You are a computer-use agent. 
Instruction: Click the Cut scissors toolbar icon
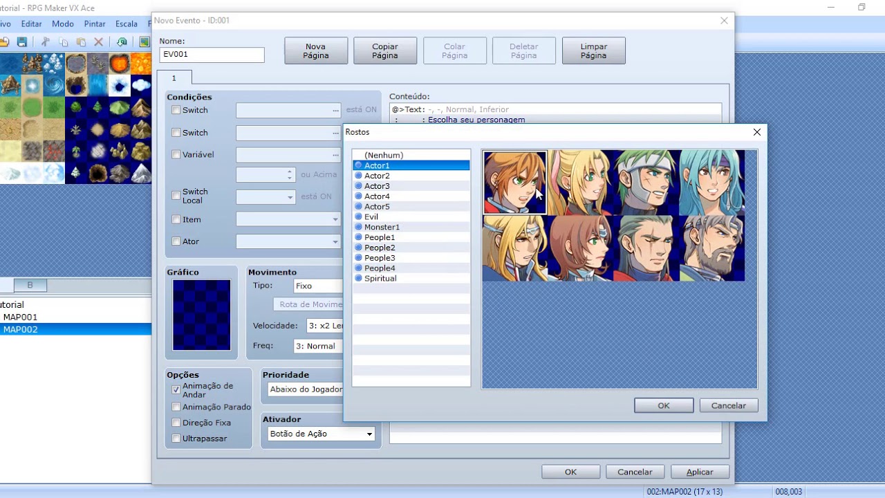46,42
